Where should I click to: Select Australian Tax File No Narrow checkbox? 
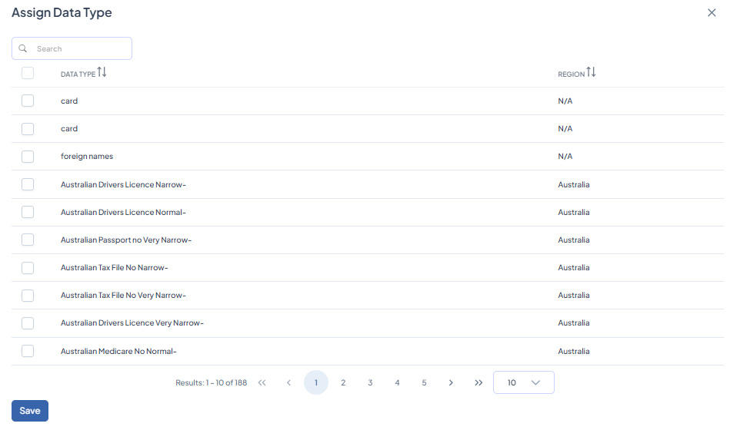(28, 267)
